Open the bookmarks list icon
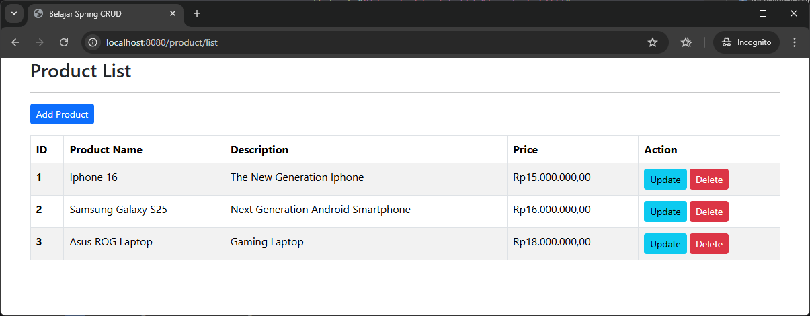The width and height of the screenshot is (810, 316). coord(686,42)
